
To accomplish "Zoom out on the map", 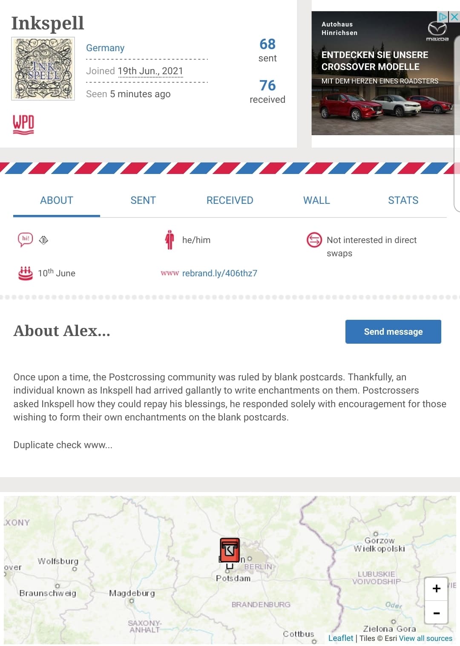I will point(436,613).
